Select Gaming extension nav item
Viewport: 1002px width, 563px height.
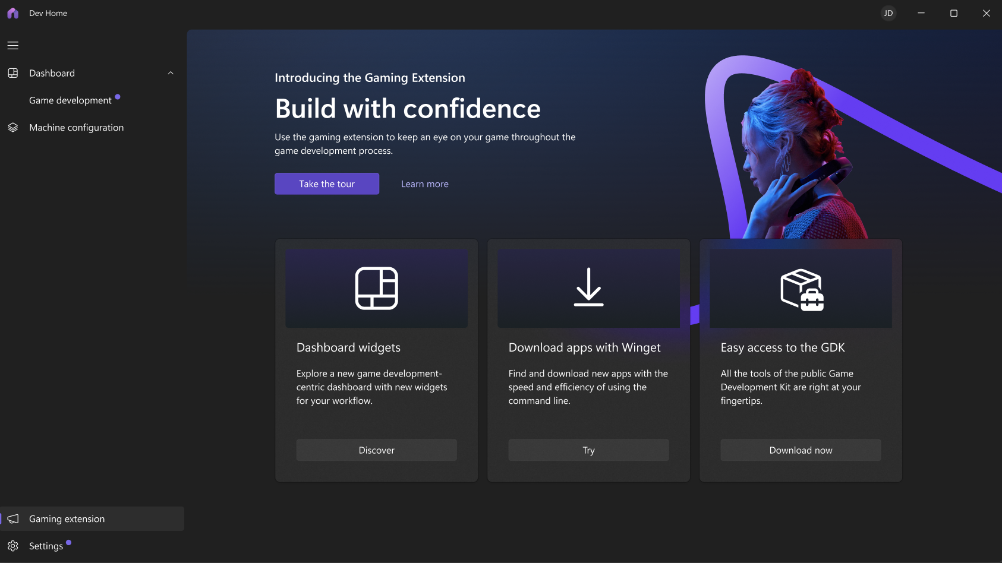[92, 519]
